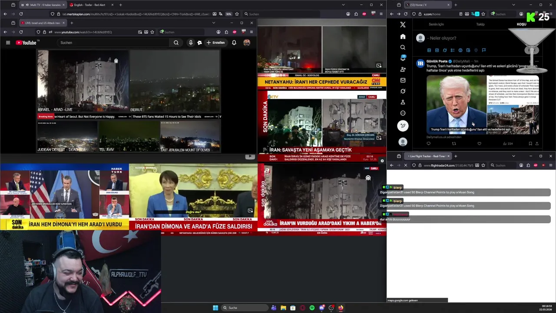The height and width of the screenshot is (313, 556).
Task: Open picture-in-picture on NTV stream
Action: point(379,138)
